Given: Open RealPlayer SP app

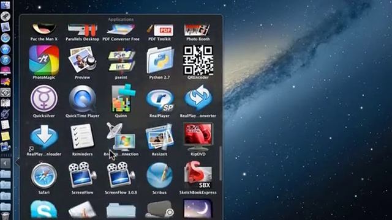Looking at the screenshot, I should 159,100.
